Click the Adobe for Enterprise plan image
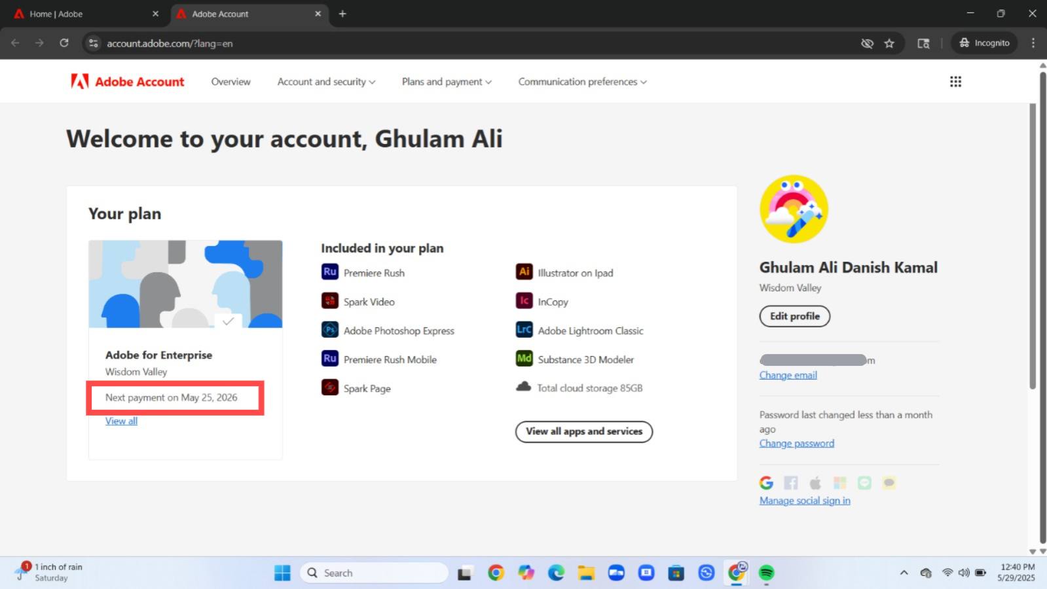The image size is (1047, 589). pos(185,284)
